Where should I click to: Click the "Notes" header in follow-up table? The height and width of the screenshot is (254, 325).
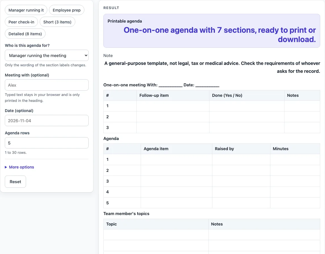coord(302,95)
